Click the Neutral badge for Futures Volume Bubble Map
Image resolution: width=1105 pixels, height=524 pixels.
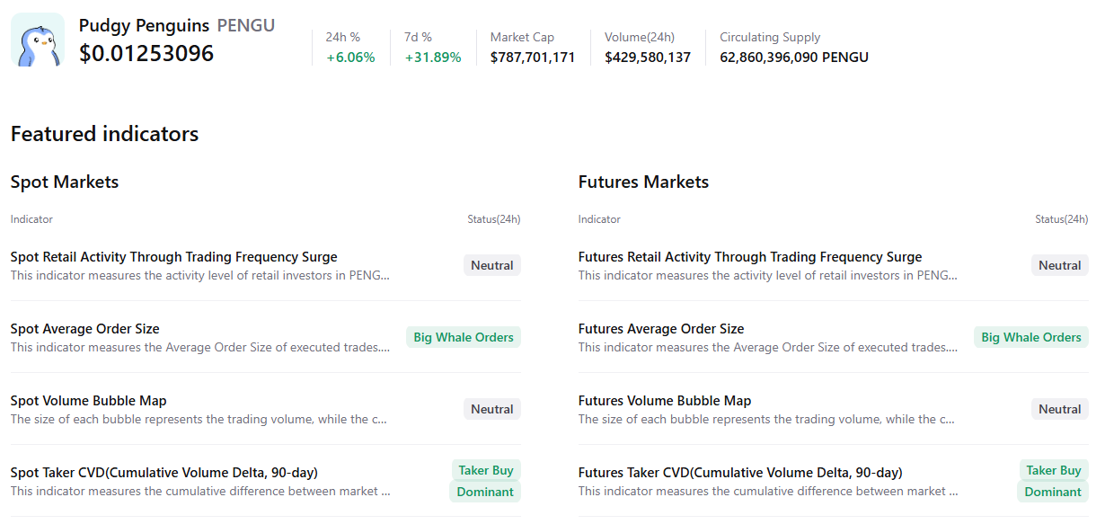pyautogui.click(x=1059, y=408)
